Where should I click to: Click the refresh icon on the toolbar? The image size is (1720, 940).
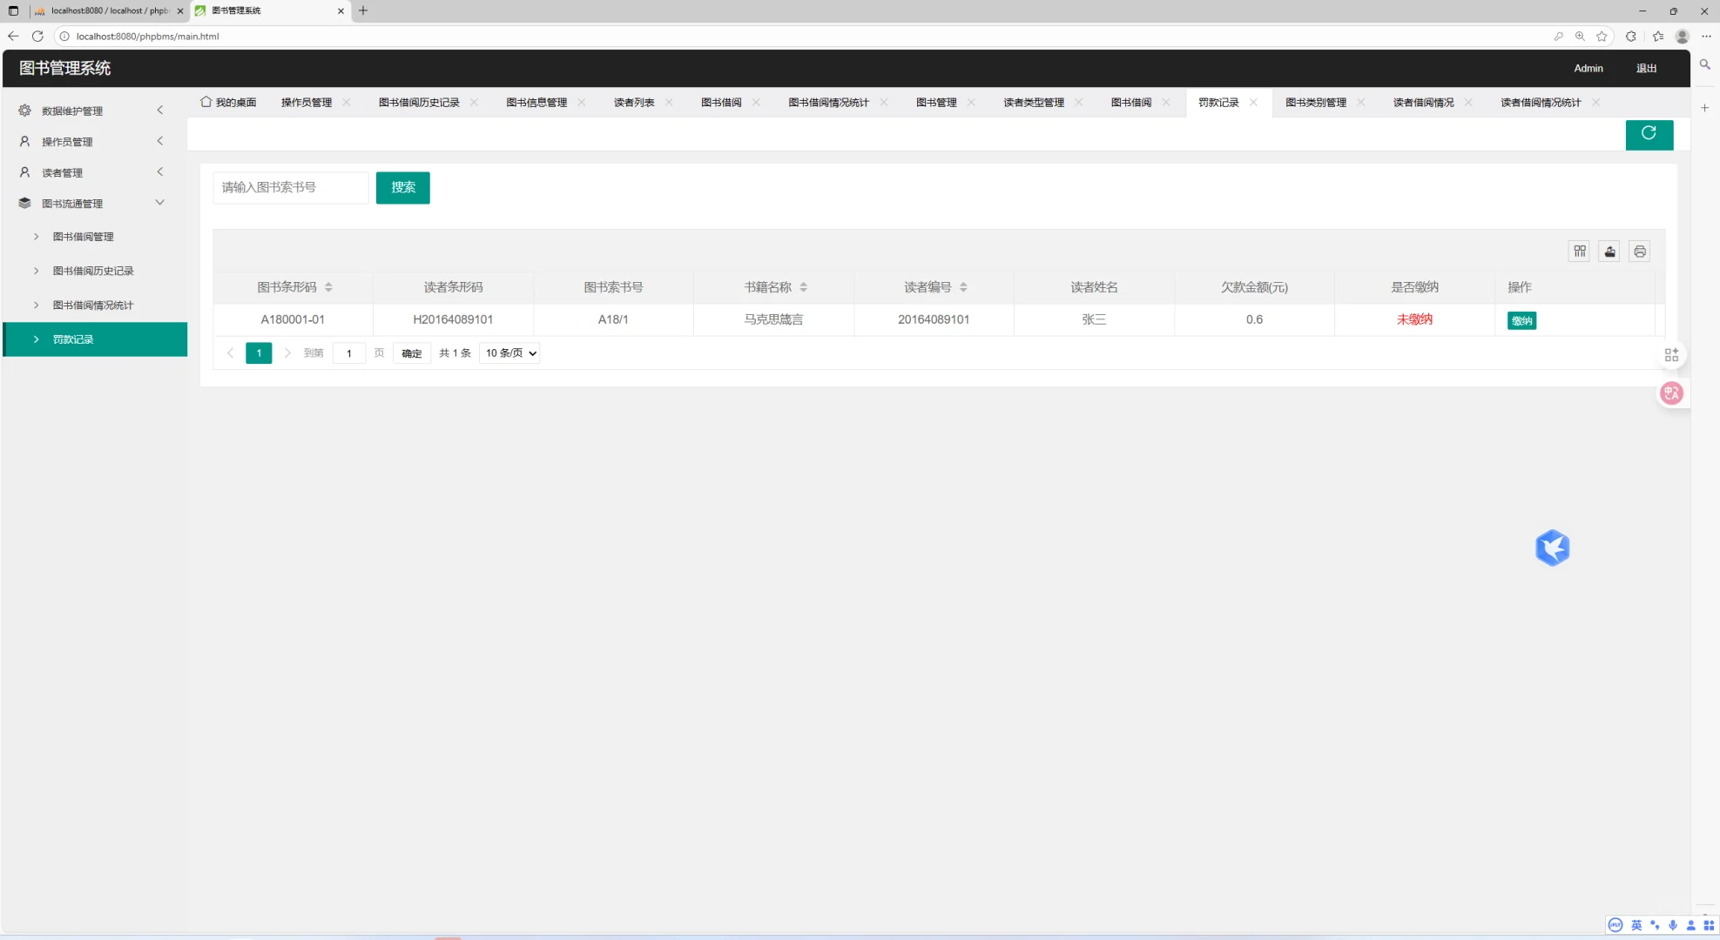[1649, 134]
